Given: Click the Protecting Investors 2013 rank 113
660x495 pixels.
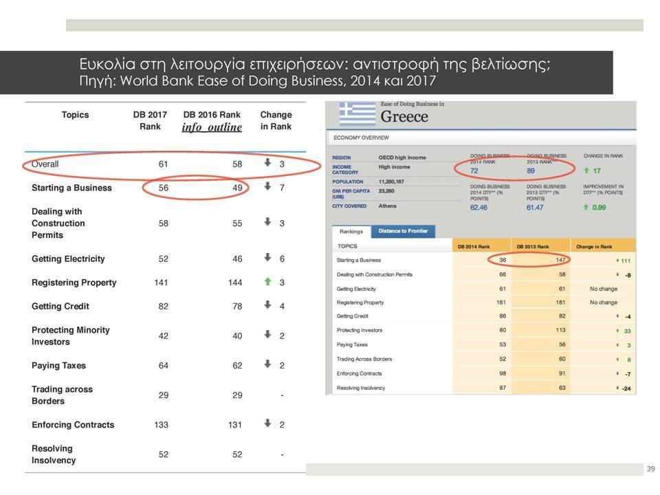Looking at the screenshot, I should tap(561, 330).
